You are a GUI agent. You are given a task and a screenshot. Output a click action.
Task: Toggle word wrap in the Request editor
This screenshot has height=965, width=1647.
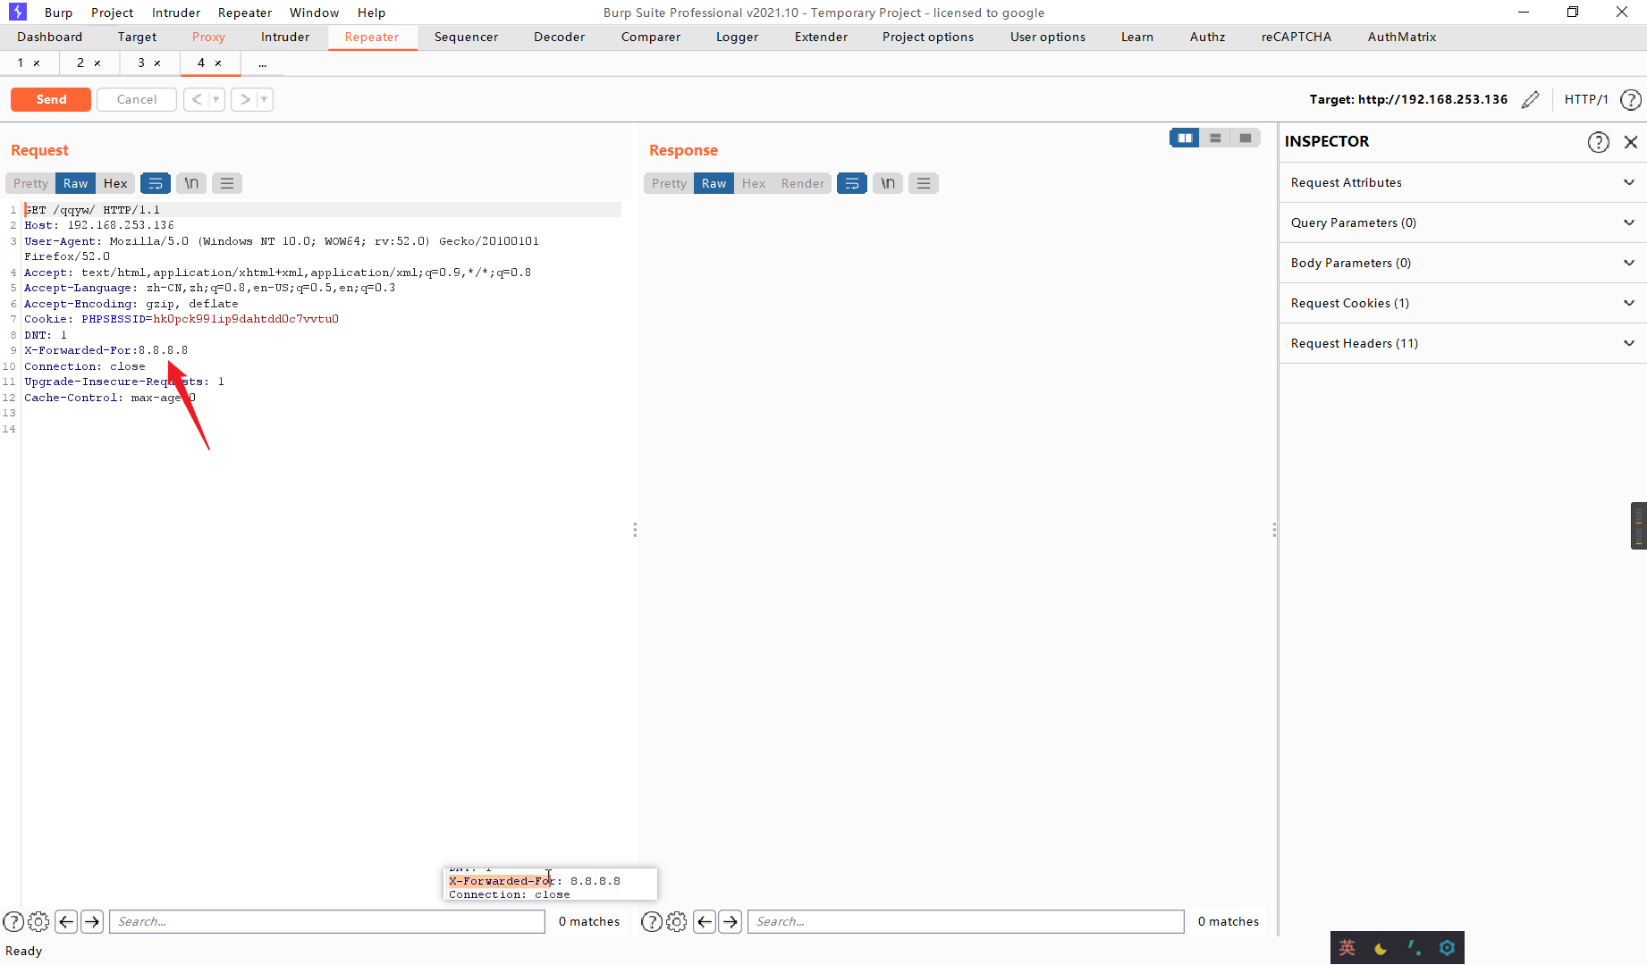[156, 182]
